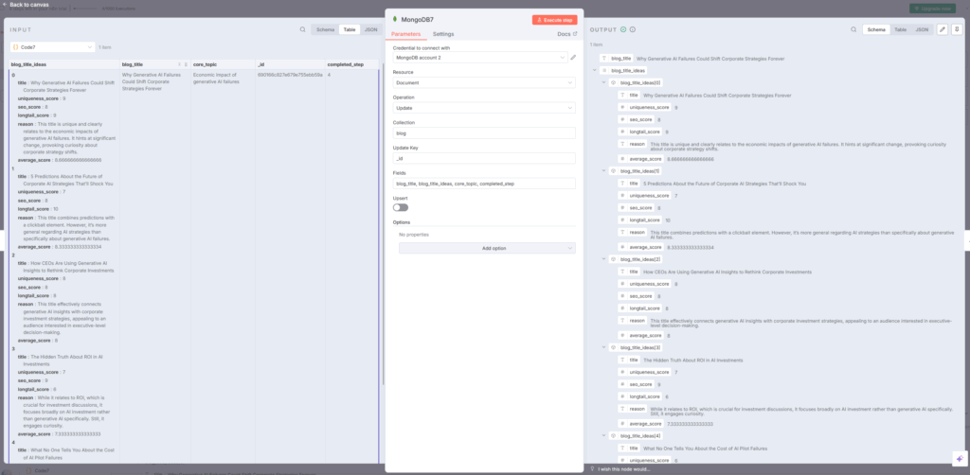Click the pencil edit output icon
This screenshot has height=475, width=970.
942,29
